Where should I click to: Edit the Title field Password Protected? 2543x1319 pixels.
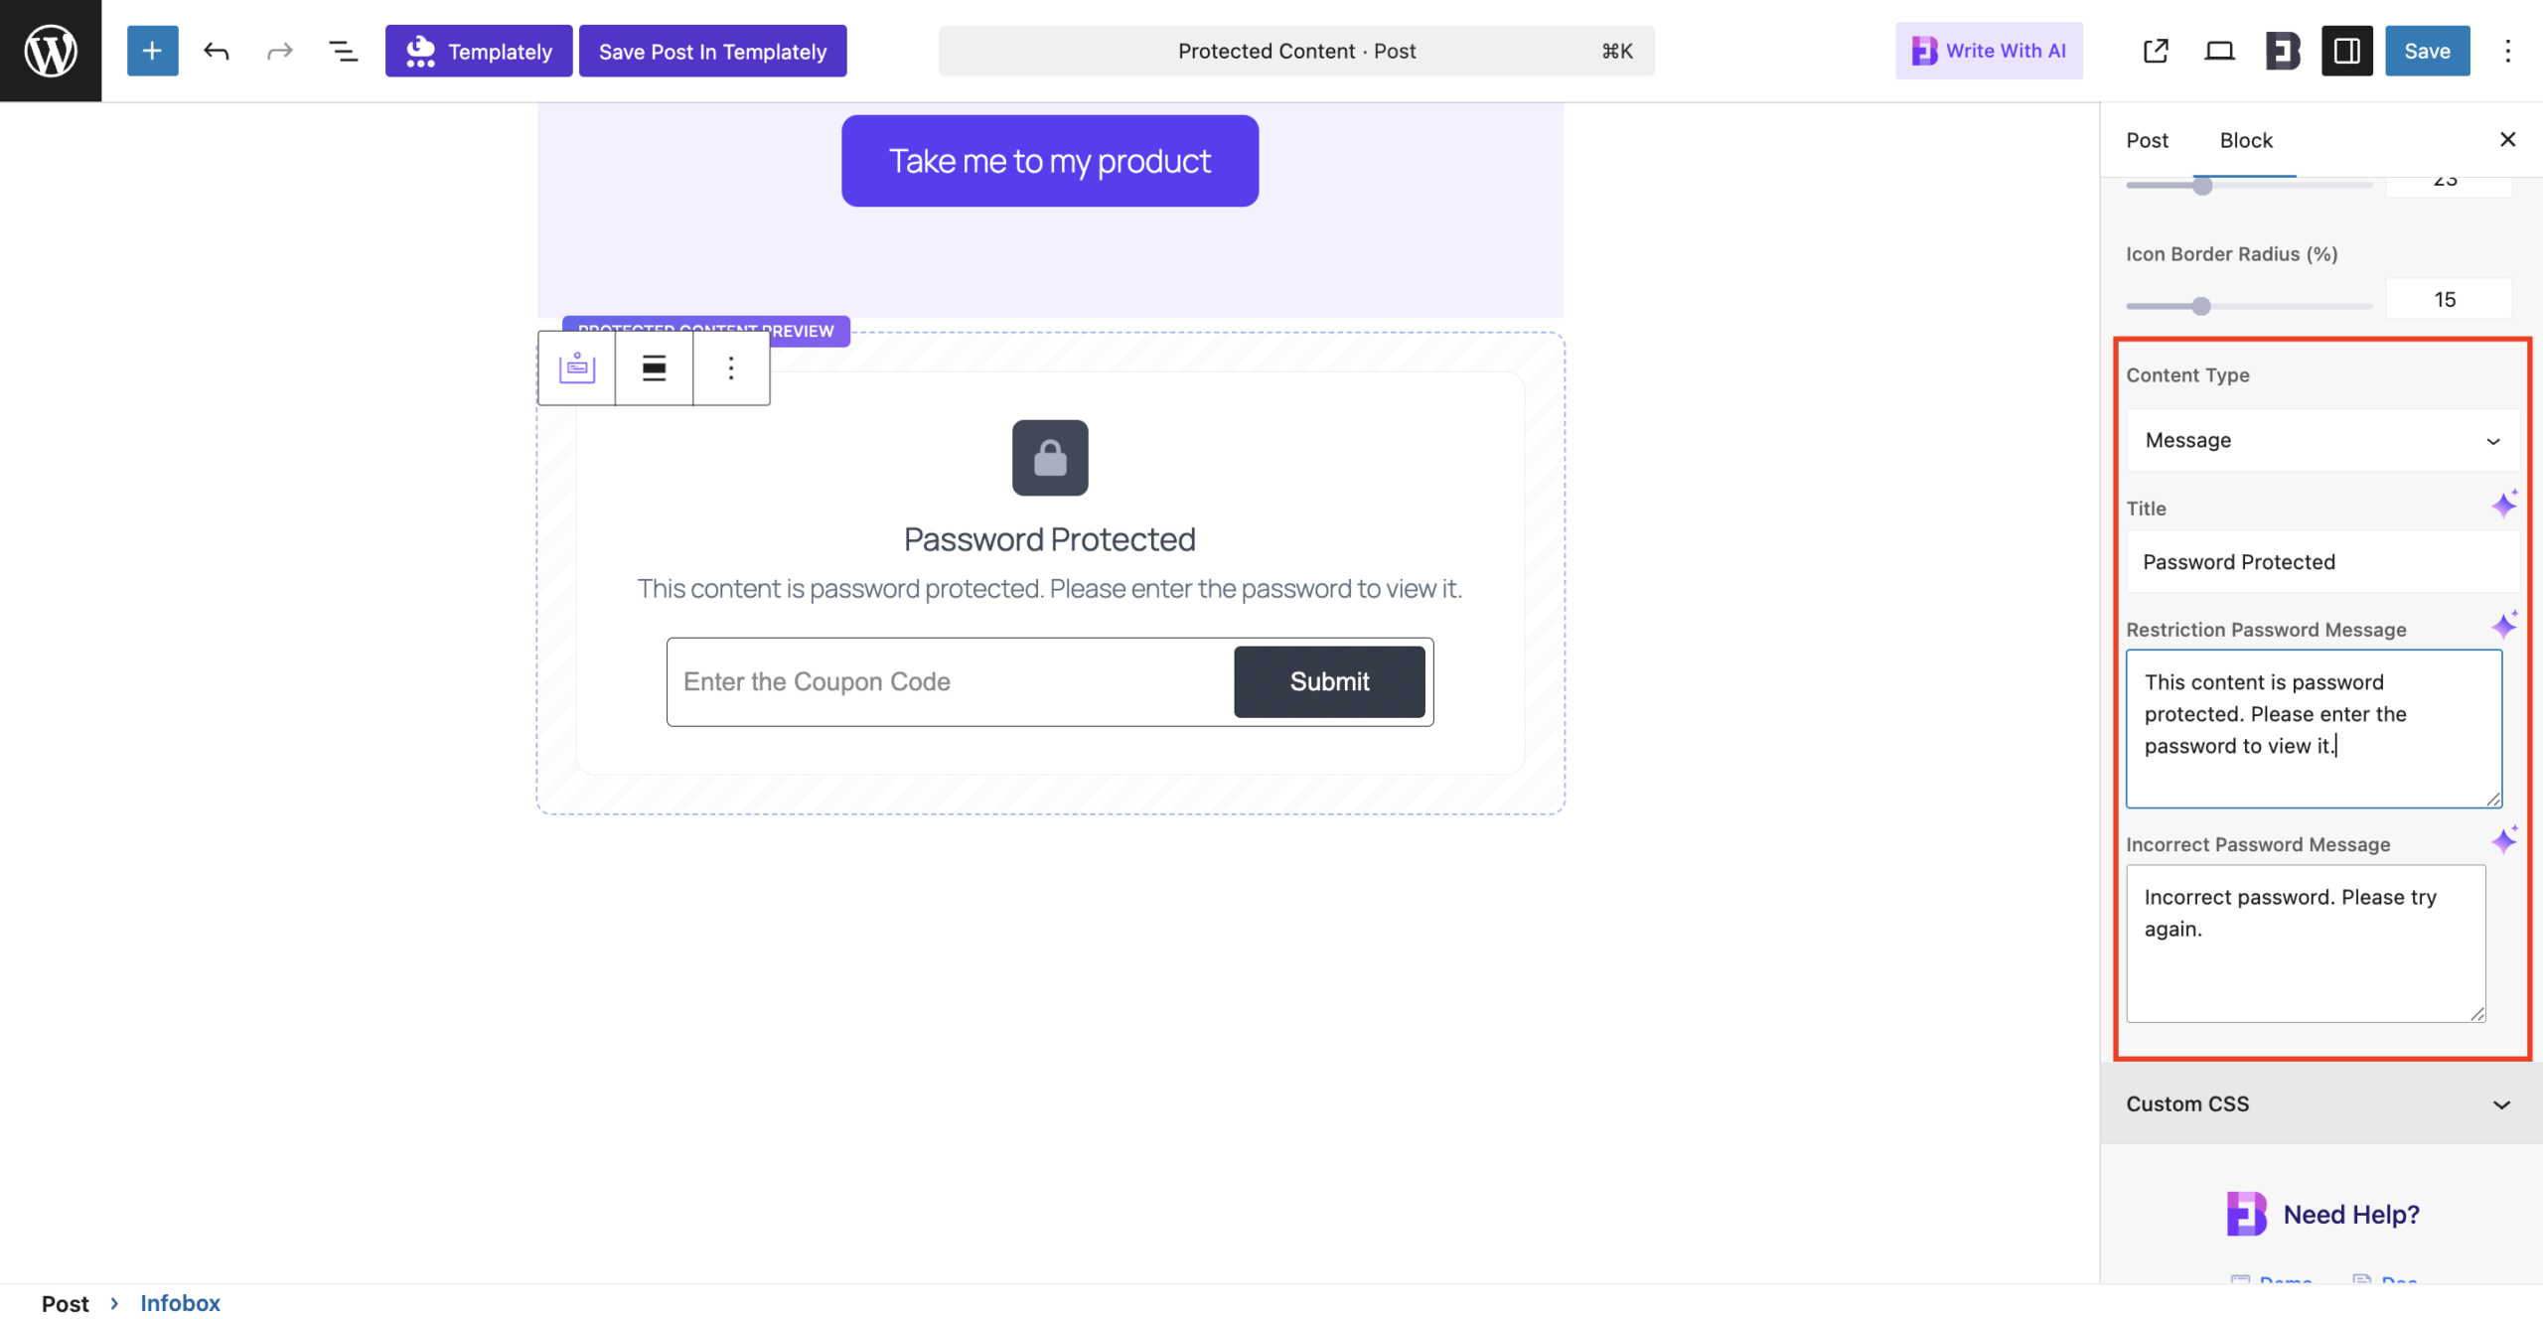point(2321,562)
